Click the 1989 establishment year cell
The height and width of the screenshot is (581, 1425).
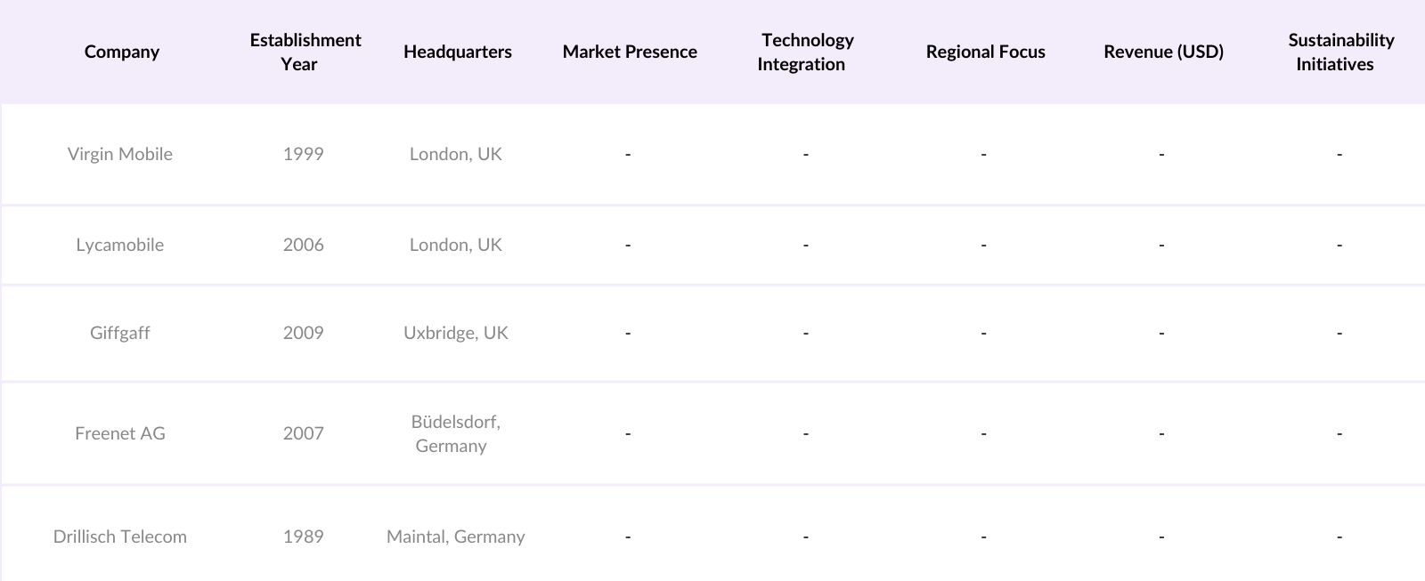click(x=303, y=537)
